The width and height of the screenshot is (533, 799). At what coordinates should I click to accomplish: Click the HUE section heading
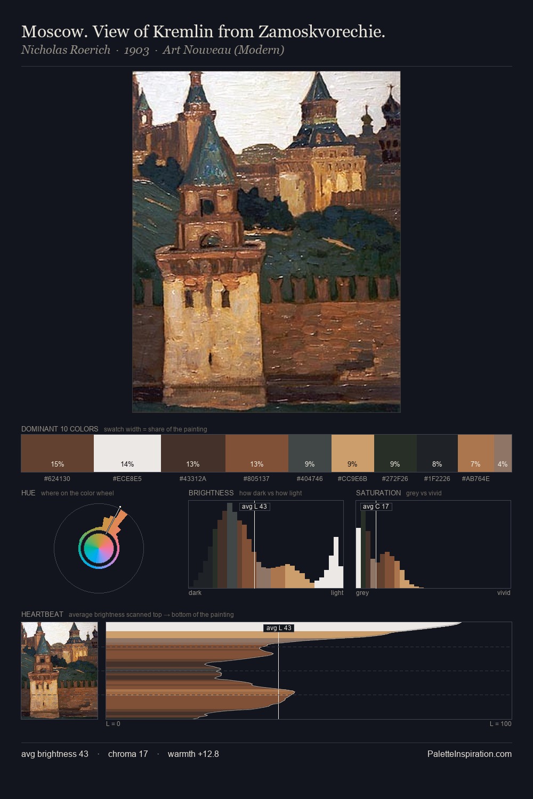pos(28,493)
